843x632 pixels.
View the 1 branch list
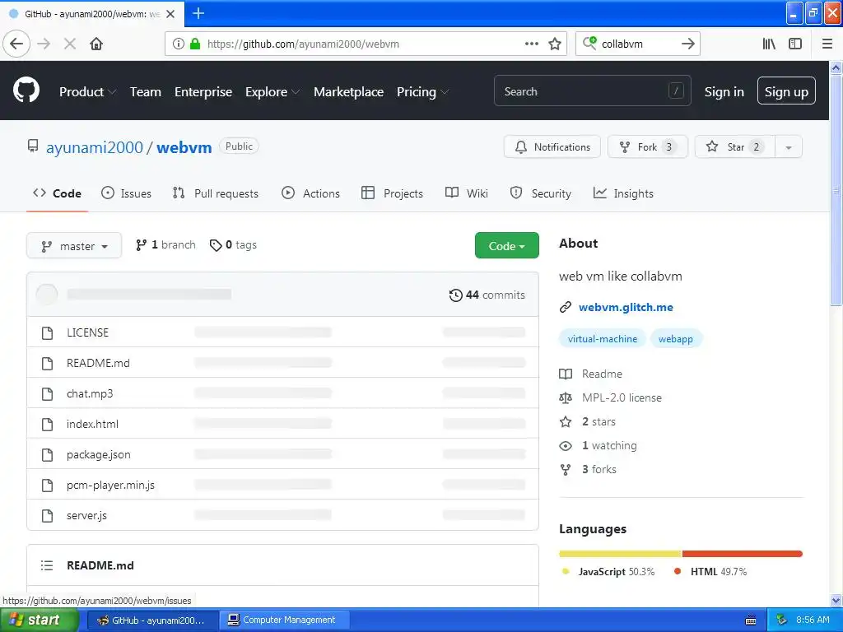[165, 245]
